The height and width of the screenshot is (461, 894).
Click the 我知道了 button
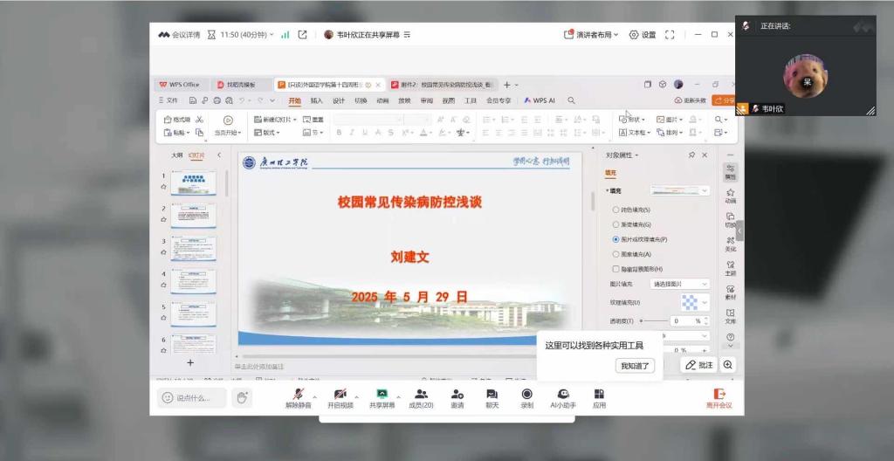pyautogui.click(x=635, y=366)
